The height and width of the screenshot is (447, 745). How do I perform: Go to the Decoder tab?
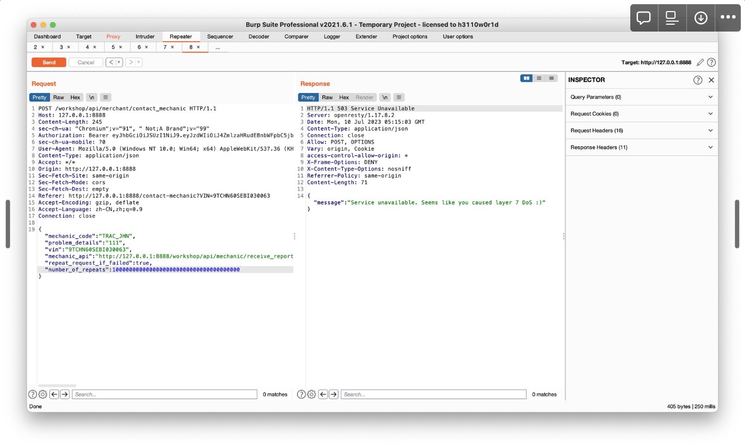pyautogui.click(x=259, y=37)
